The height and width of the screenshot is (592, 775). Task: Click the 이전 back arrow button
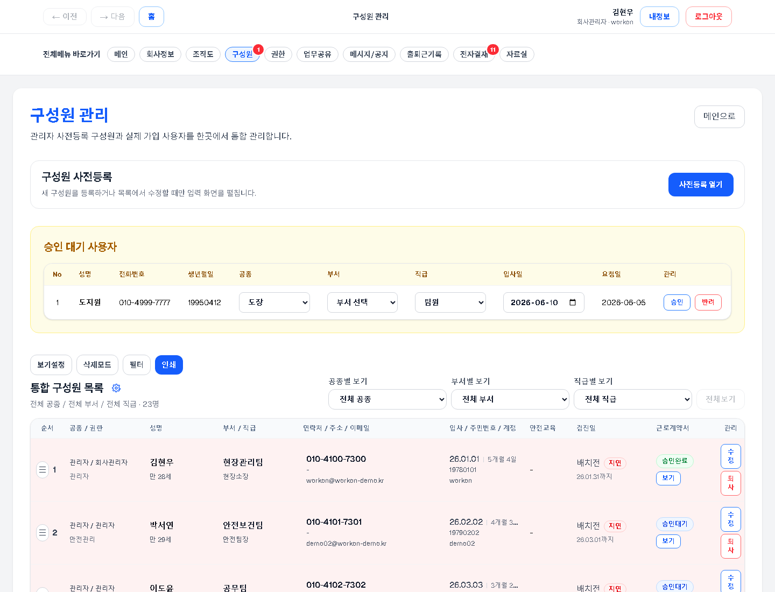(x=65, y=17)
